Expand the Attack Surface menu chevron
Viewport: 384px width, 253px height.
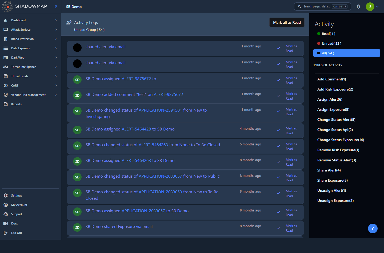(56, 30)
